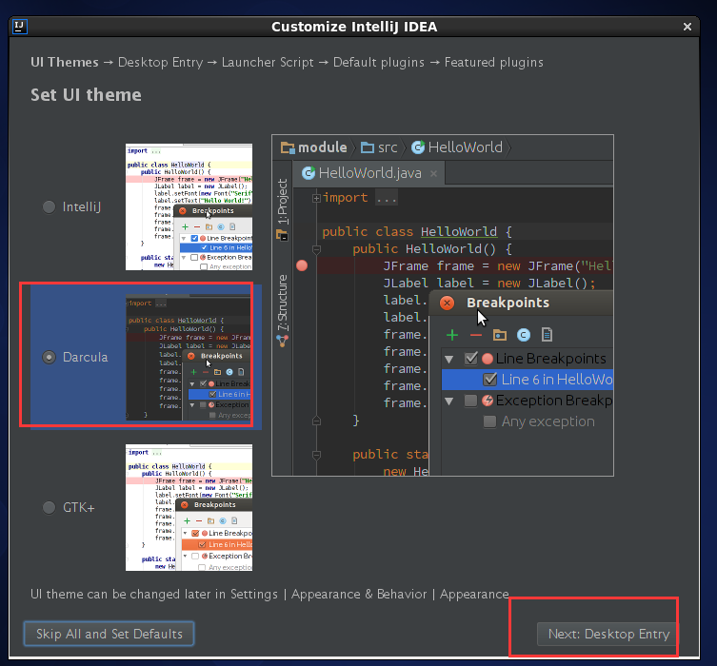Click the Default plugins step in breadcrumb

(379, 62)
